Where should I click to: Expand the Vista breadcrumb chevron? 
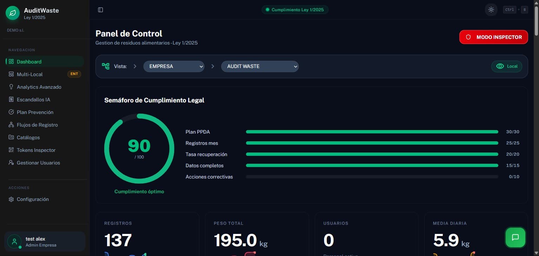click(135, 66)
